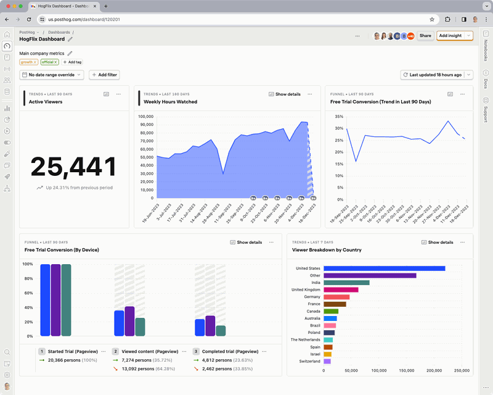This screenshot has height=395, width=493.
Task: Remove the growth tag
Action: 35,62
